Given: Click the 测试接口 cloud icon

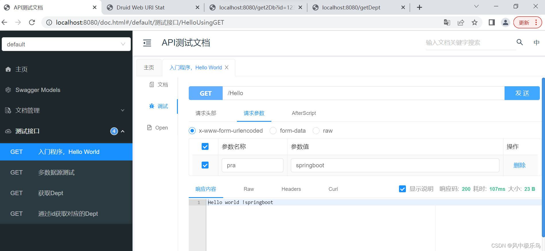Looking at the screenshot, I should tap(8, 131).
